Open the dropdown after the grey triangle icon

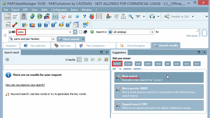point(144,16)
